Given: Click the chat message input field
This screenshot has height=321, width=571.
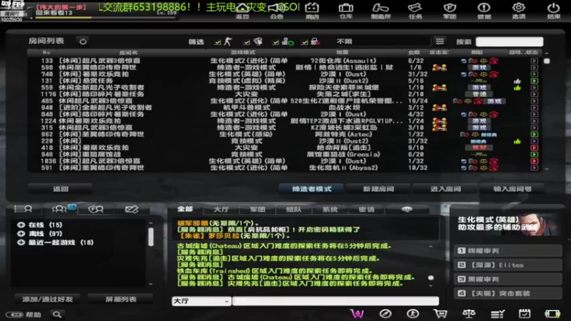Looking at the screenshot, I should pos(335,301).
